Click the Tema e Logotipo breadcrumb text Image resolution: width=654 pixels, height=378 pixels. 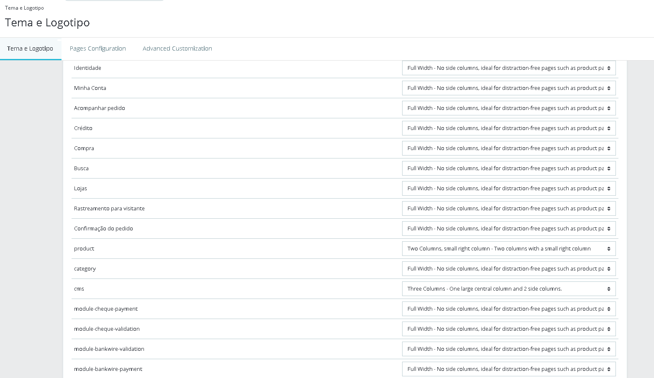(x=24, y=8)
